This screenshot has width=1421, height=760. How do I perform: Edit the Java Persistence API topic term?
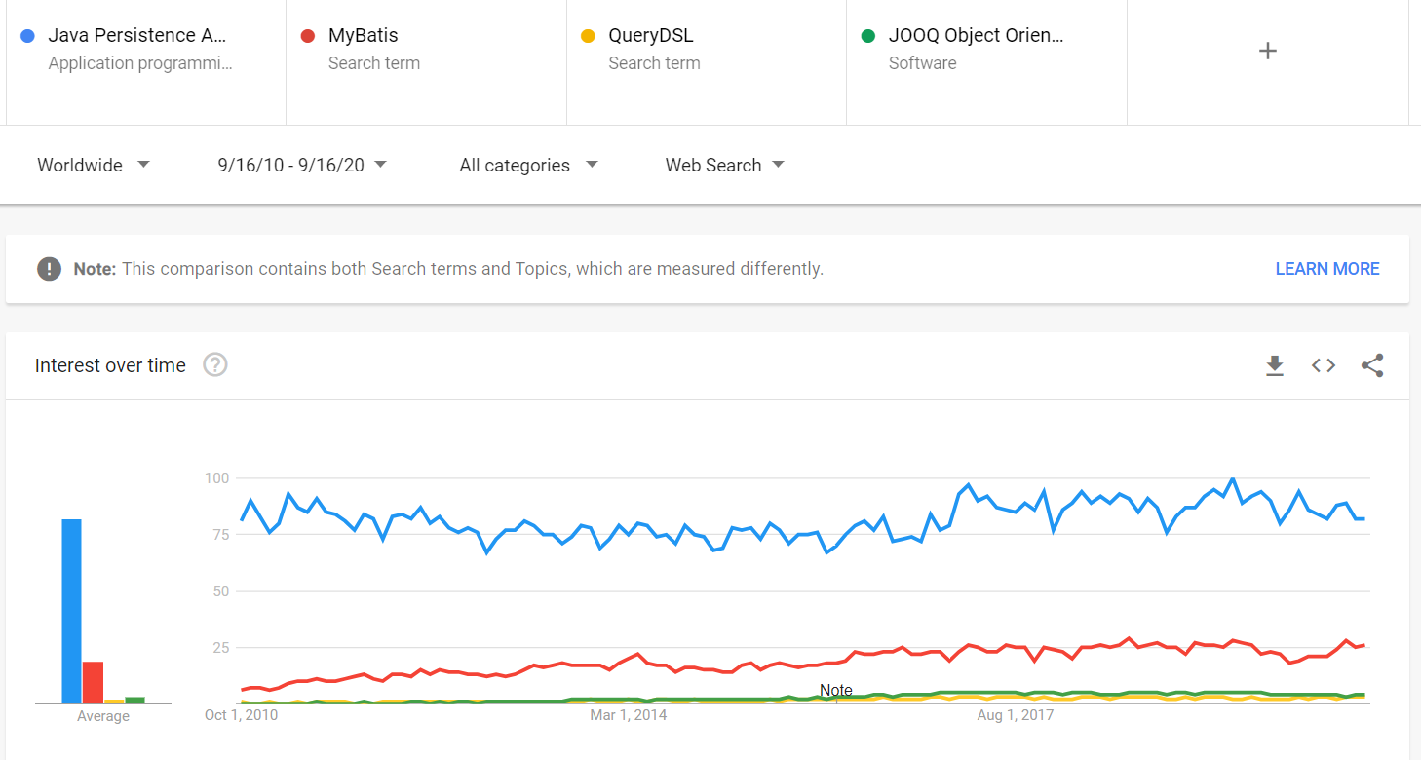pyautogui.click(x=146, y=50)
